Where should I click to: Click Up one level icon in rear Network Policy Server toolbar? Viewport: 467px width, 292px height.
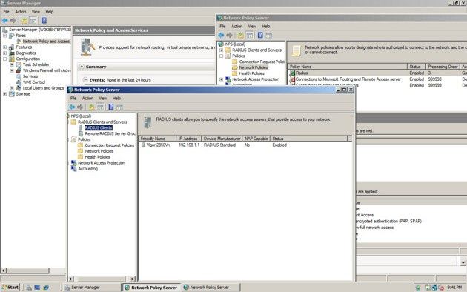coord(241,35)
